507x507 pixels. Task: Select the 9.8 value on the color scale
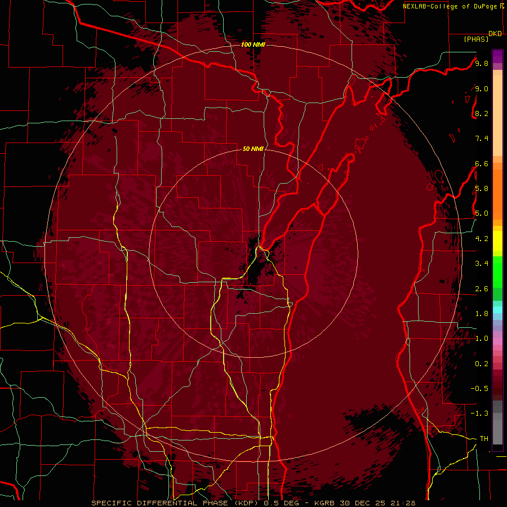click(482, 63)
